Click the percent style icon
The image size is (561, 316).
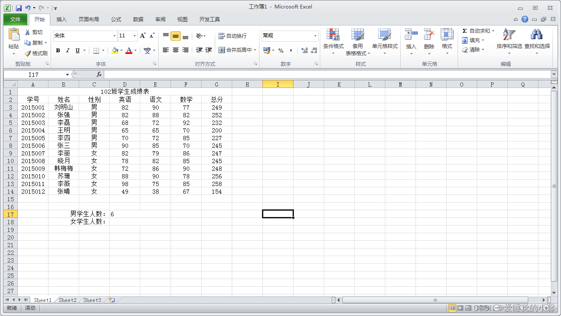(281, 51)
